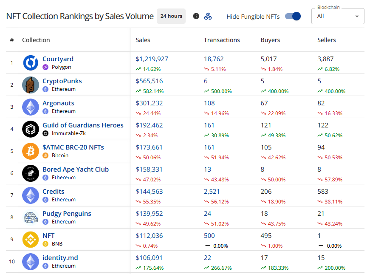370x274 pixels.
Task: Sort by the Buyers column header
Action: [270, 40]
